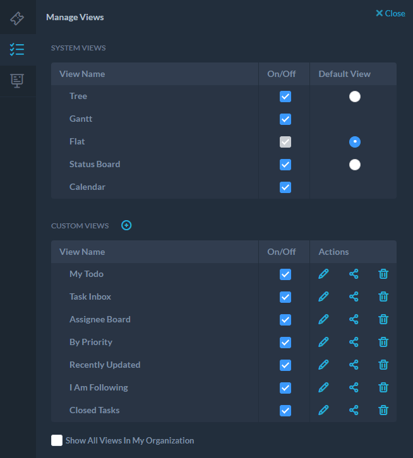The image size is (413, 458).
Task: Set Status Board as default view
Action: [x=355, y=165]
